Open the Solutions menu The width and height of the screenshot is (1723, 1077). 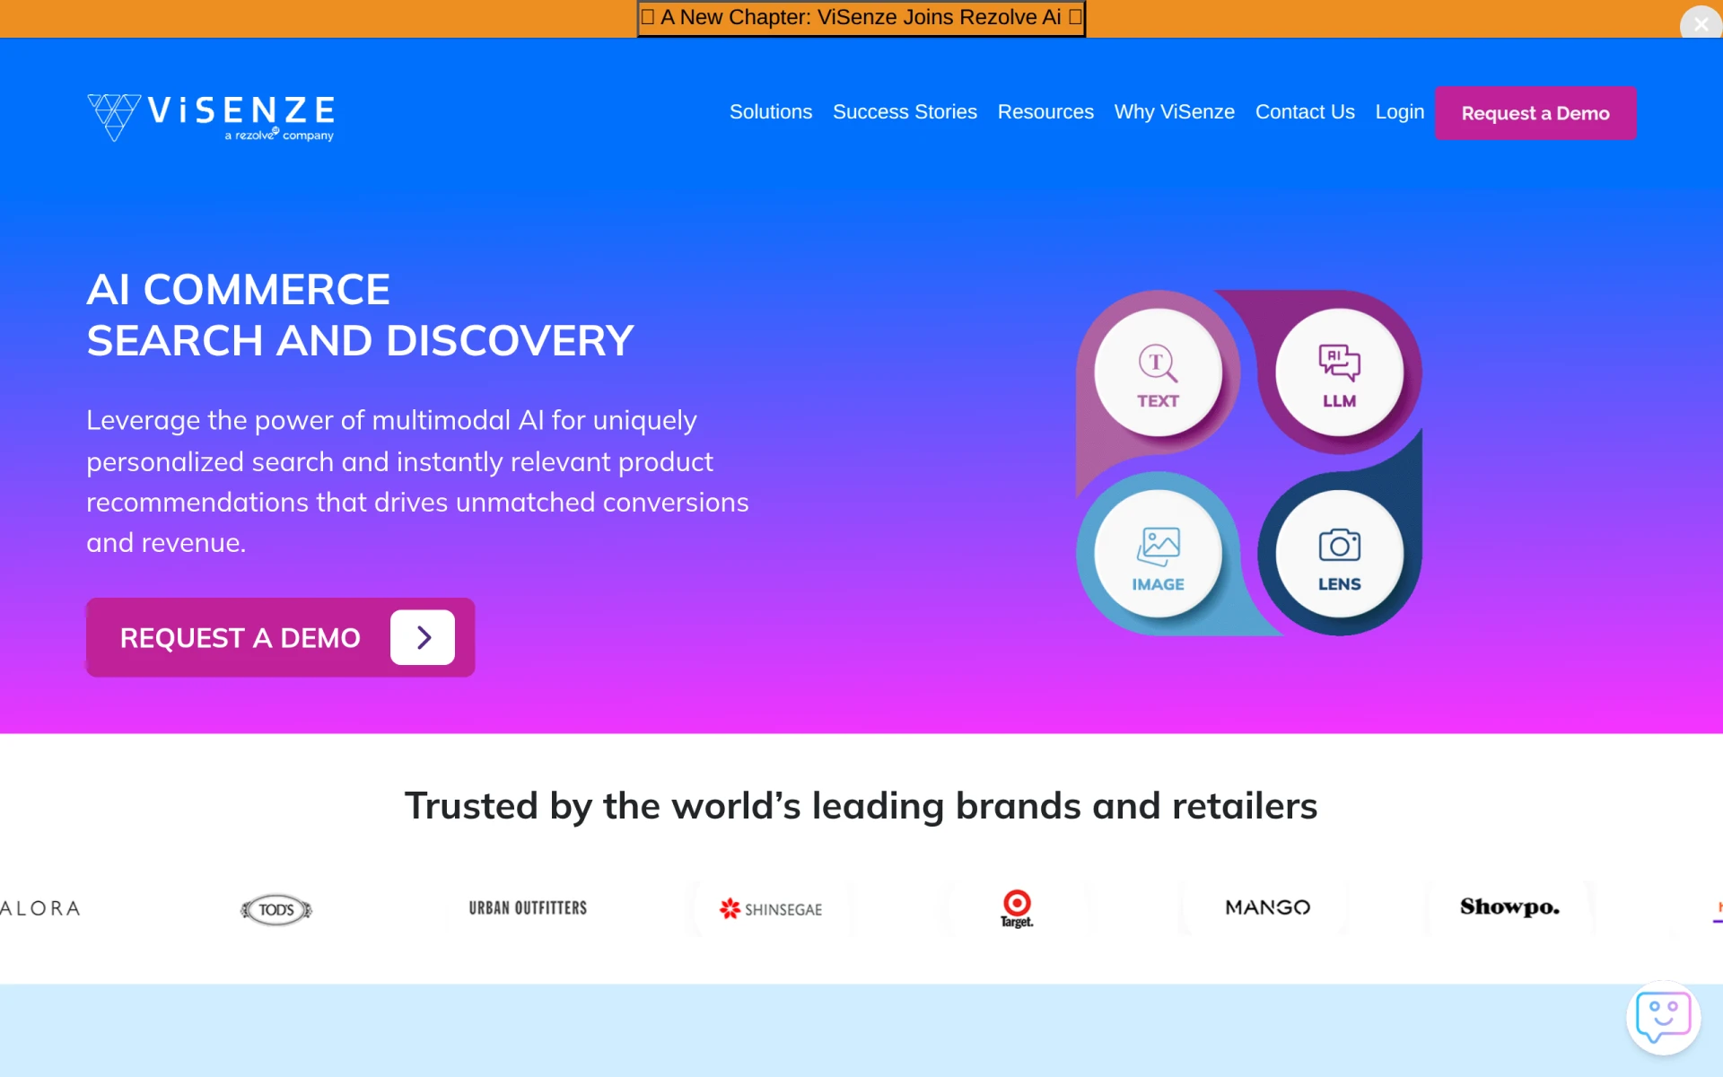coord(770,112)
